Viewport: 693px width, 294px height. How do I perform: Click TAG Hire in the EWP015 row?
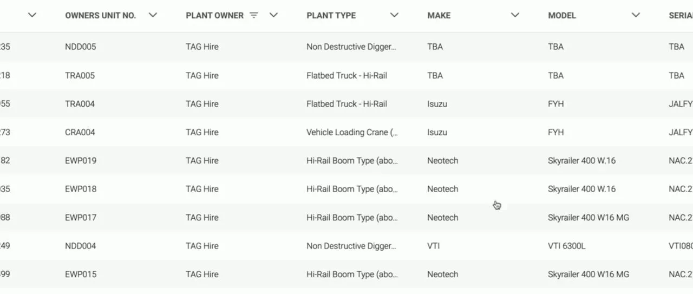click(x=202, y=274)
